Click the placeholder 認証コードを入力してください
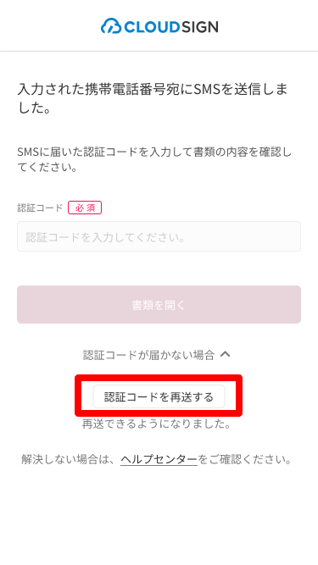 [106, 237]
